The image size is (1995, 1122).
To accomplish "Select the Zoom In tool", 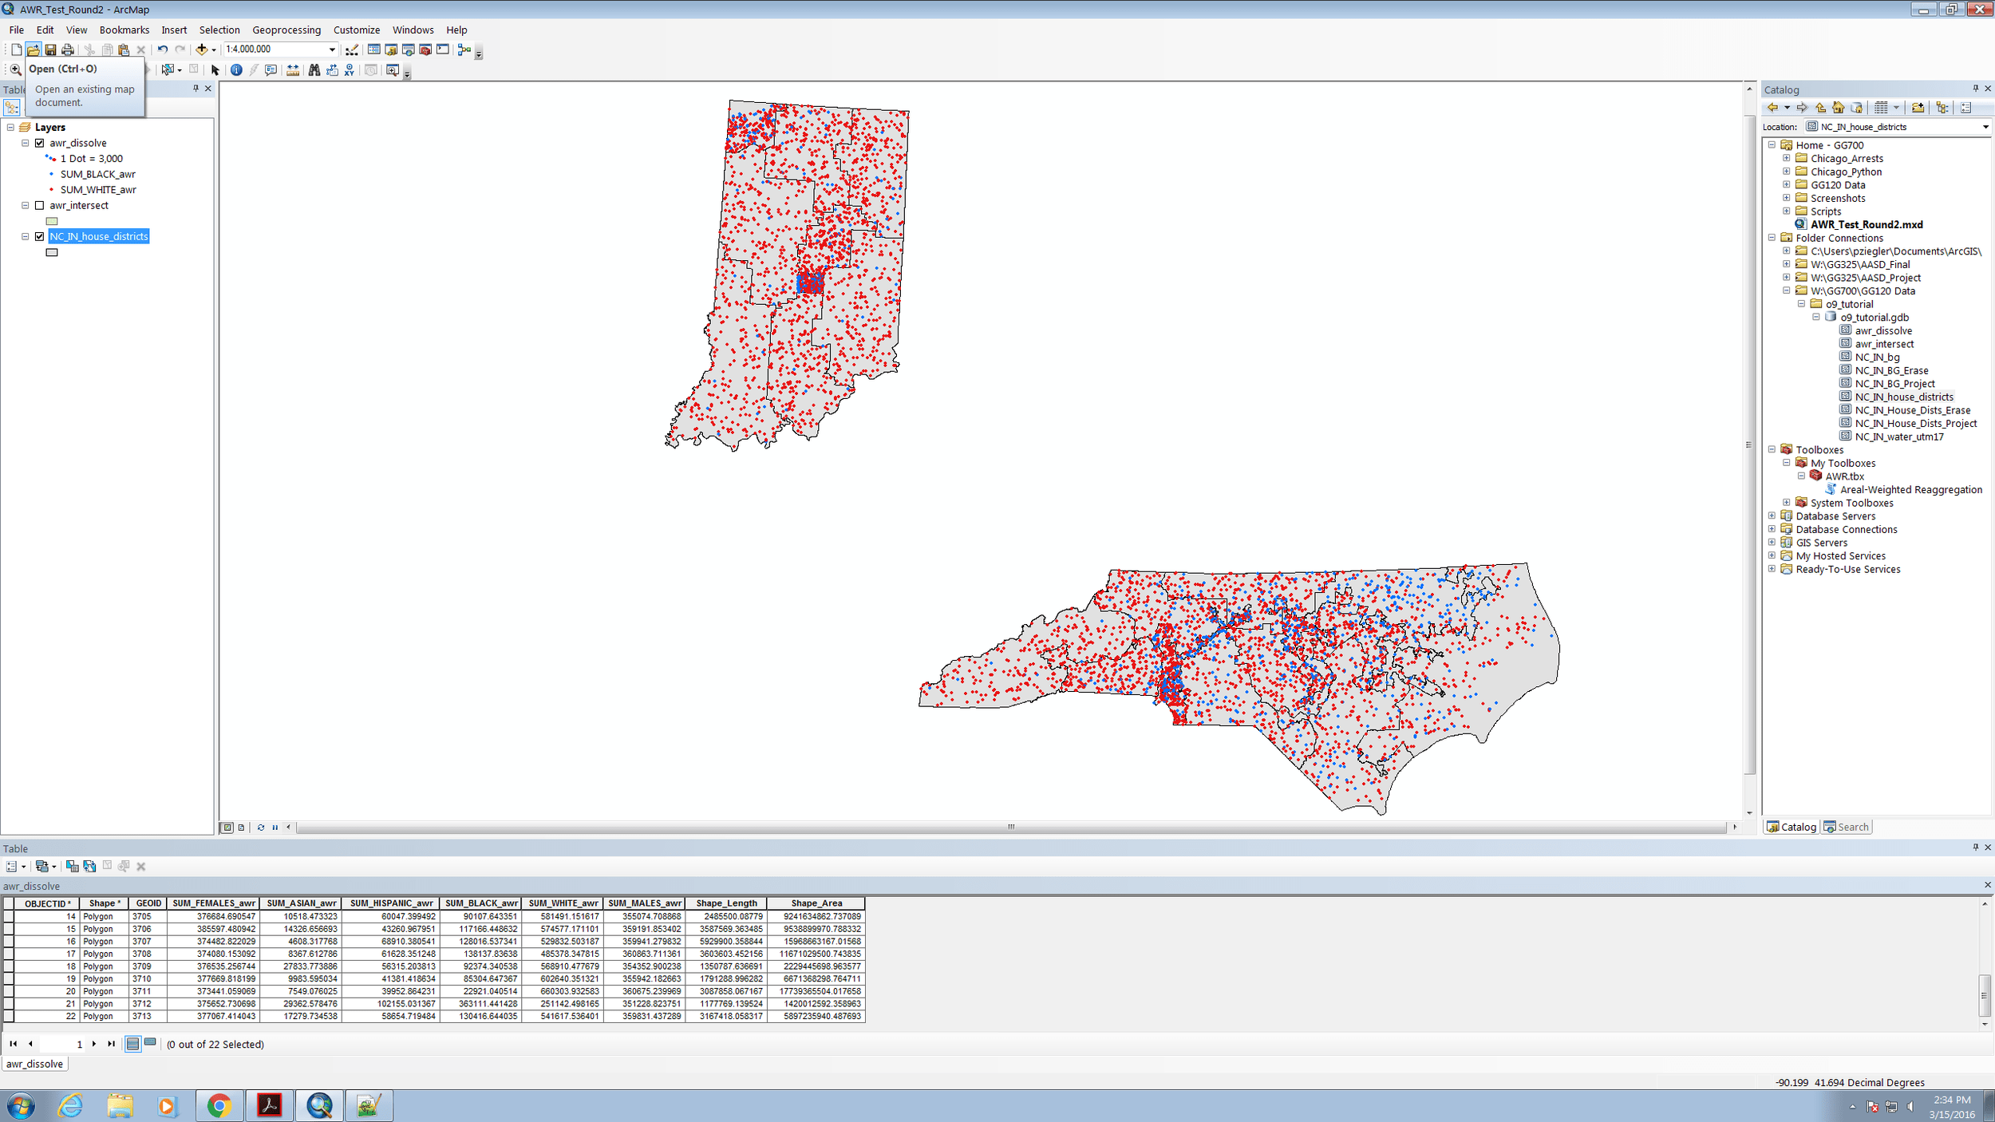I will (x=15, y=70).
